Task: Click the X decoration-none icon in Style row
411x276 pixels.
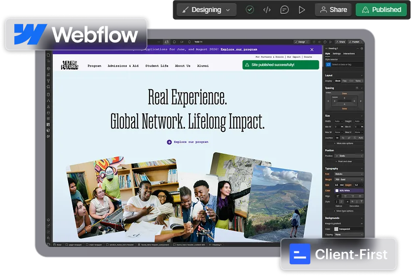Action: click(347, 202)
